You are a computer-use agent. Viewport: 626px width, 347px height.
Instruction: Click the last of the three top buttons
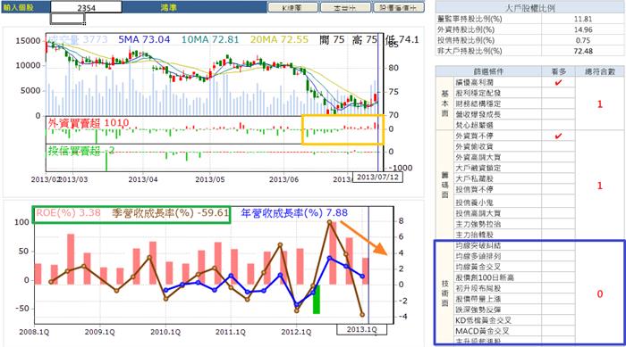399,7
